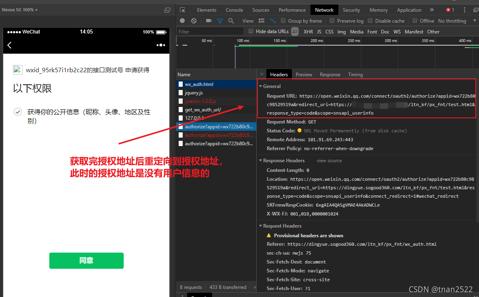Viewport: 479px width, 297px height.
Task: Select the failed jweixin-1.0.0.js request
Action: click(x=216, y=101)
